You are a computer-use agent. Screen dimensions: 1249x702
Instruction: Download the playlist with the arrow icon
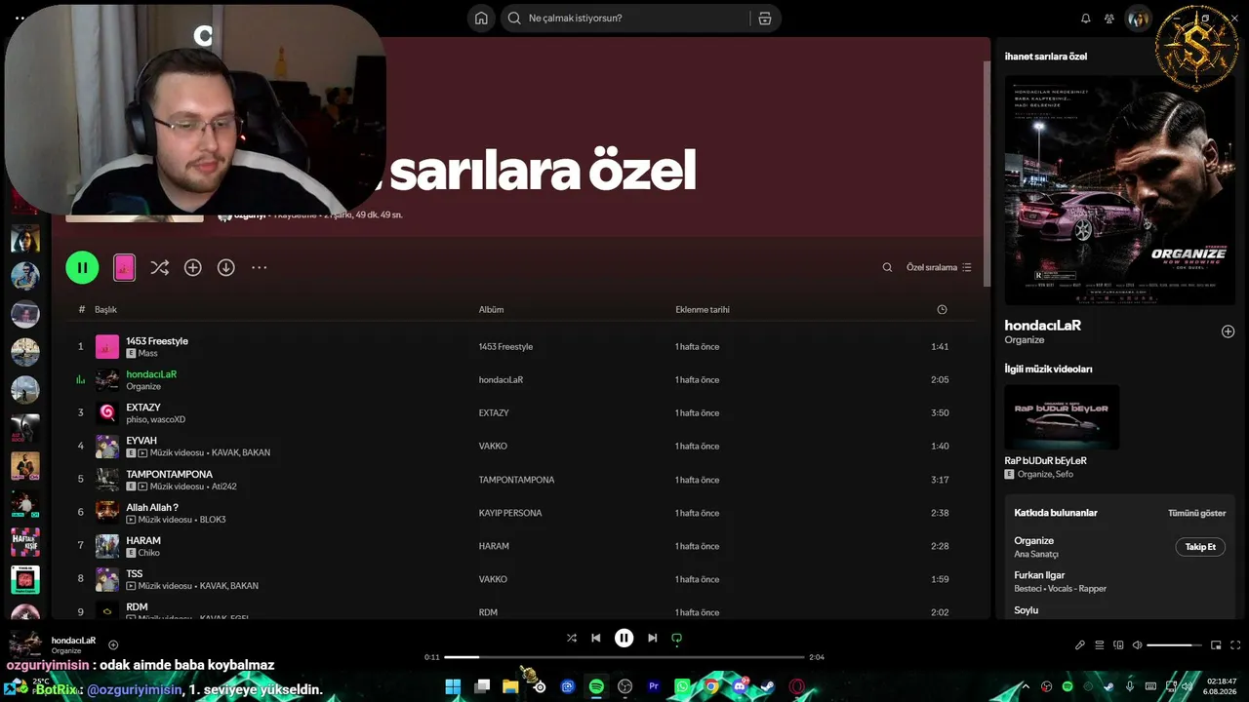click(226, 267)
